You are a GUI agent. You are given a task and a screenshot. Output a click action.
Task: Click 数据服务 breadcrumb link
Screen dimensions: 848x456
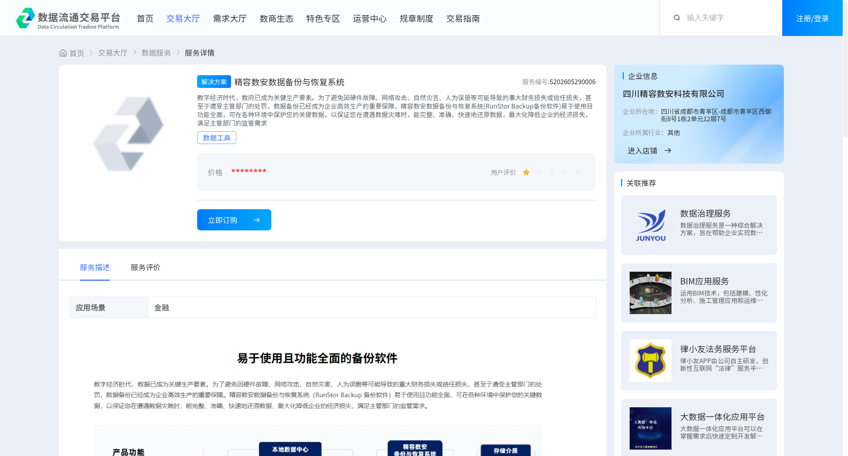156,53
